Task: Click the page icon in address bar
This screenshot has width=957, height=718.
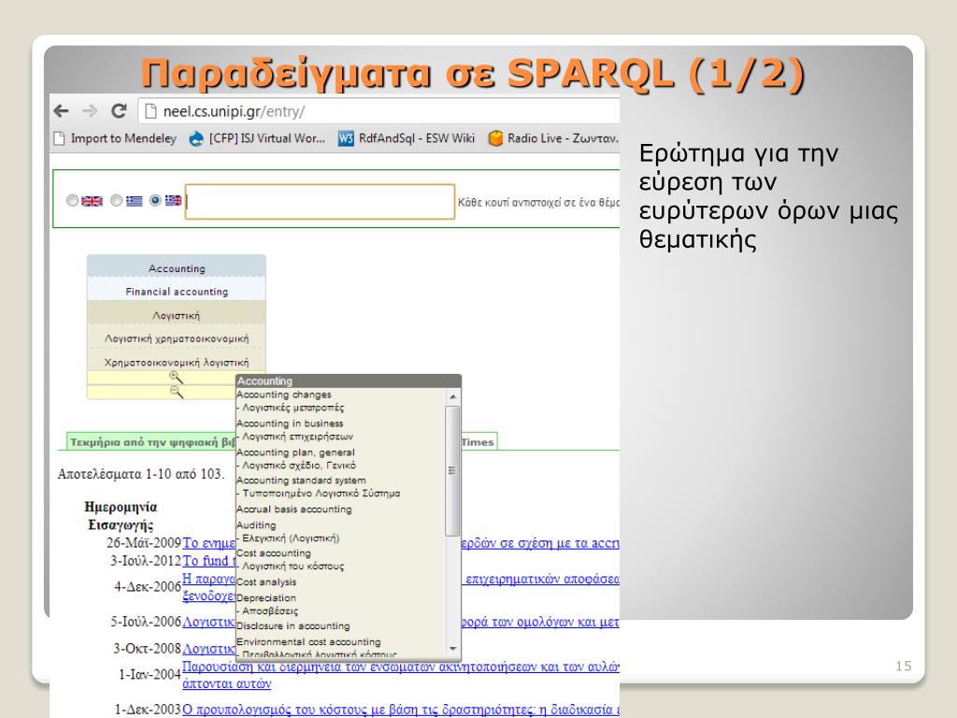Action: tap(150, 112)
